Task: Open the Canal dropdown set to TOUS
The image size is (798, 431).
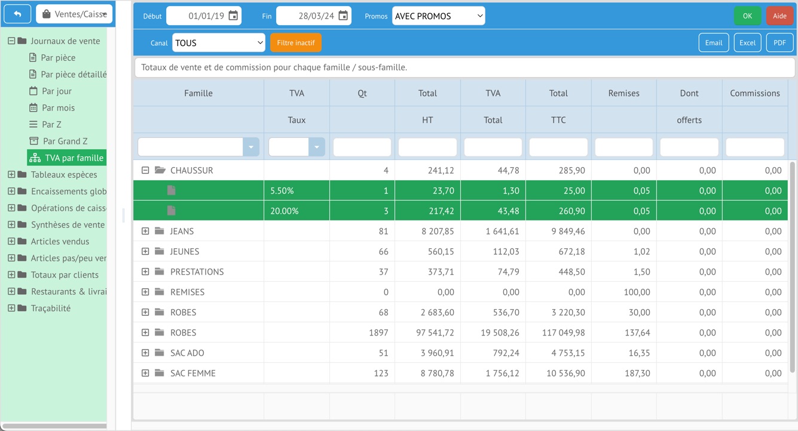Action: (x=218, y=43)
